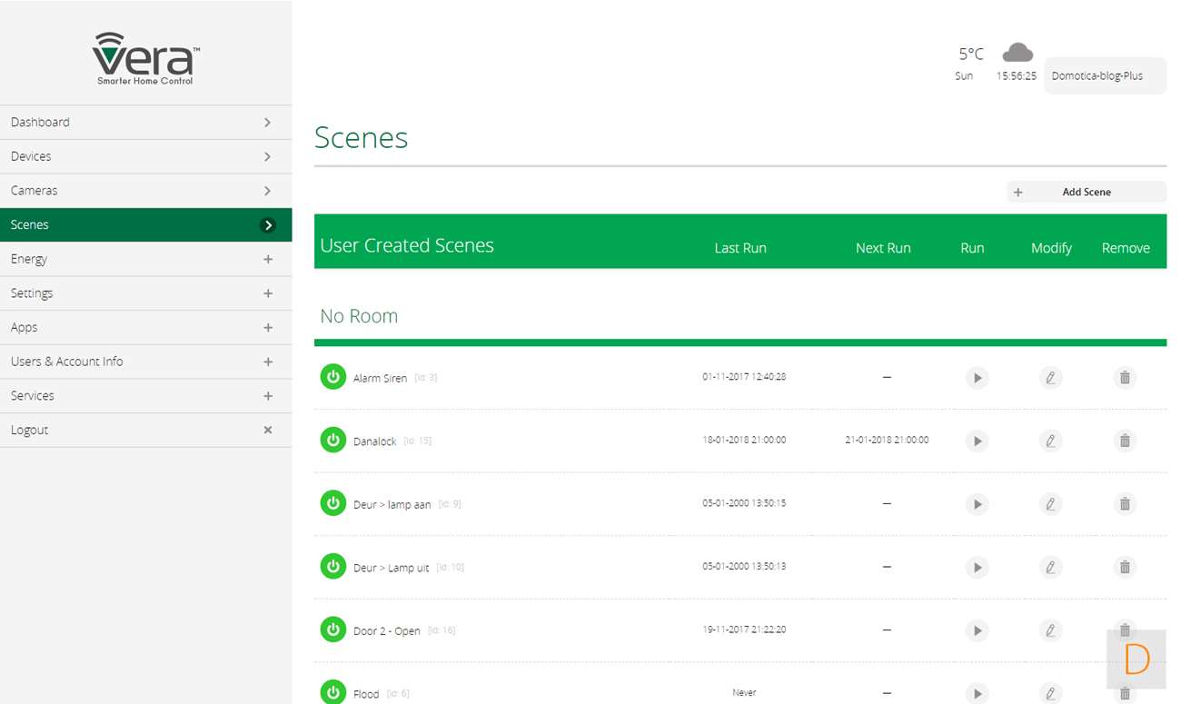Toggle the Flood scene power button
This screenshot has width=1181, height=704.
coord(333,692)
